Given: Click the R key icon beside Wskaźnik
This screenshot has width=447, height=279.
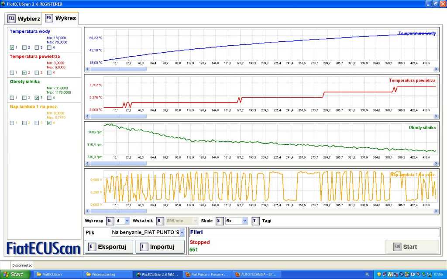Looking at the screenshot, I should pos(160,221).
